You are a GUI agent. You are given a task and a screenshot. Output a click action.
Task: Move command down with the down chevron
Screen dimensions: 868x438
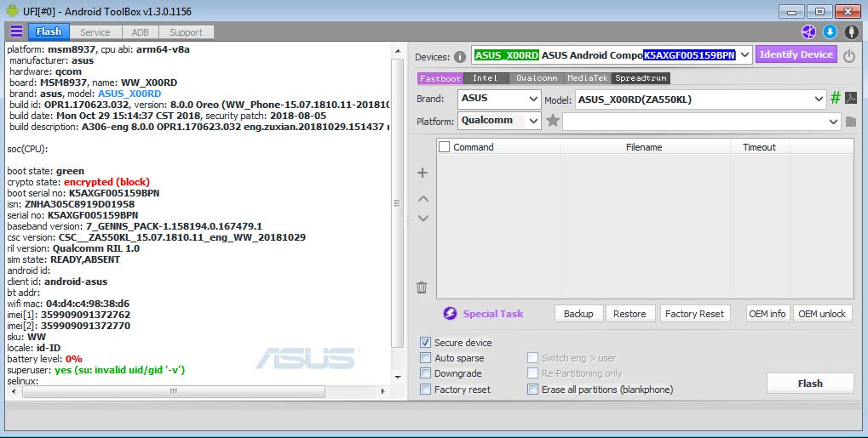tap(423, 218)
